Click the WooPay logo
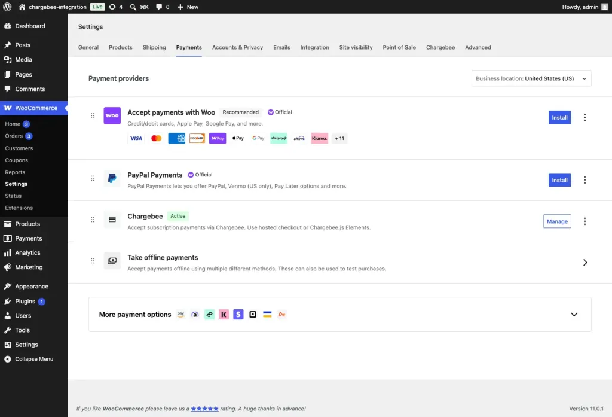612x417 pixels. [218, 138]
